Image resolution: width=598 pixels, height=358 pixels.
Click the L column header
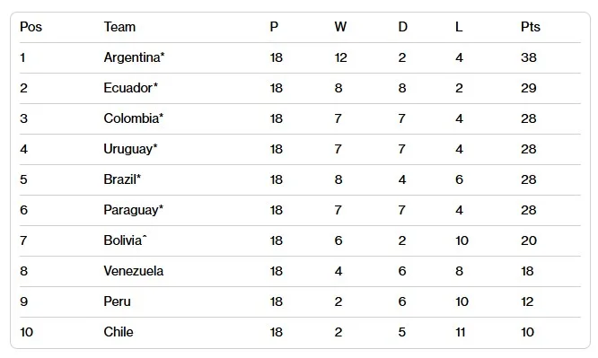(459, 27)
